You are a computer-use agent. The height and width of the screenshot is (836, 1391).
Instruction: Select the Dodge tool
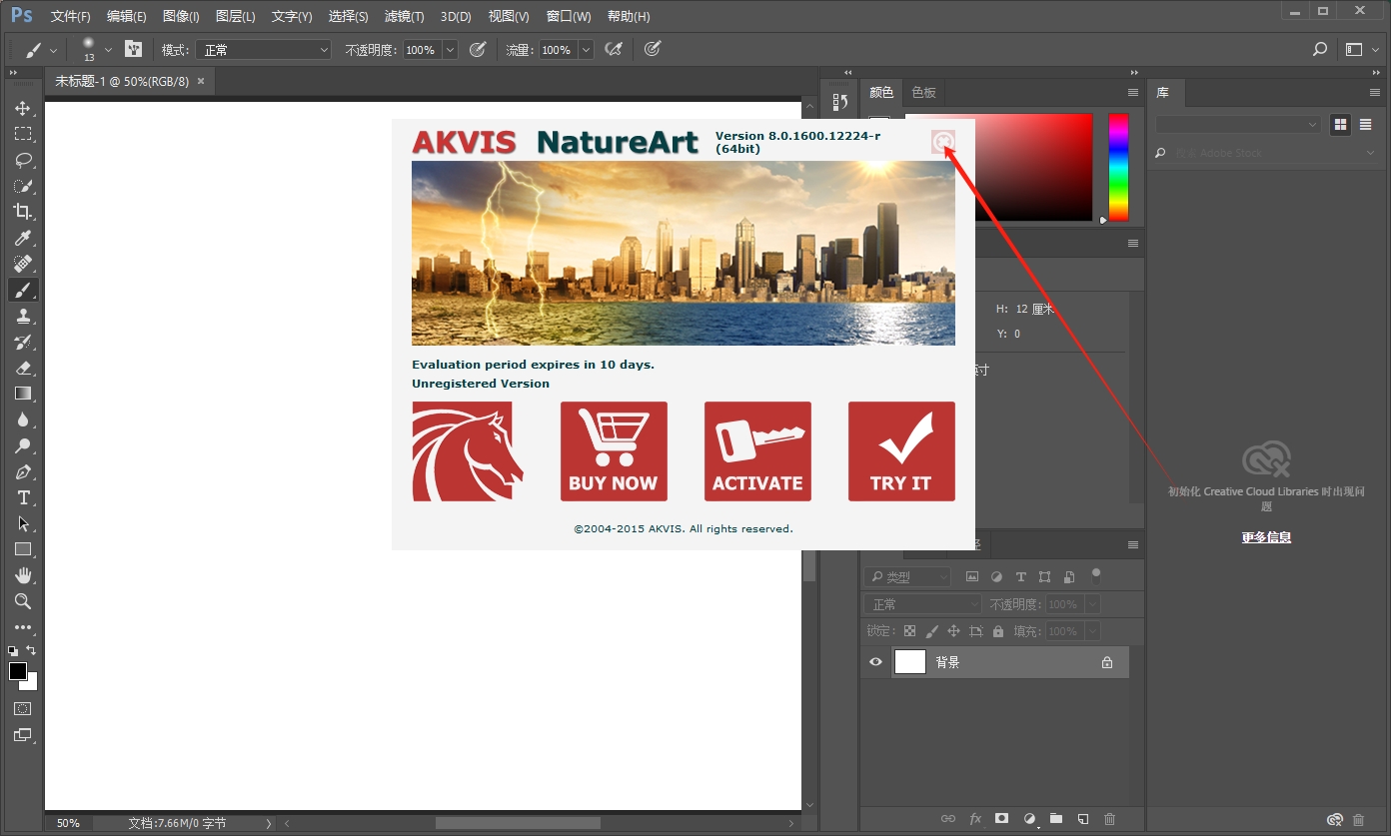tap(22, 445)
